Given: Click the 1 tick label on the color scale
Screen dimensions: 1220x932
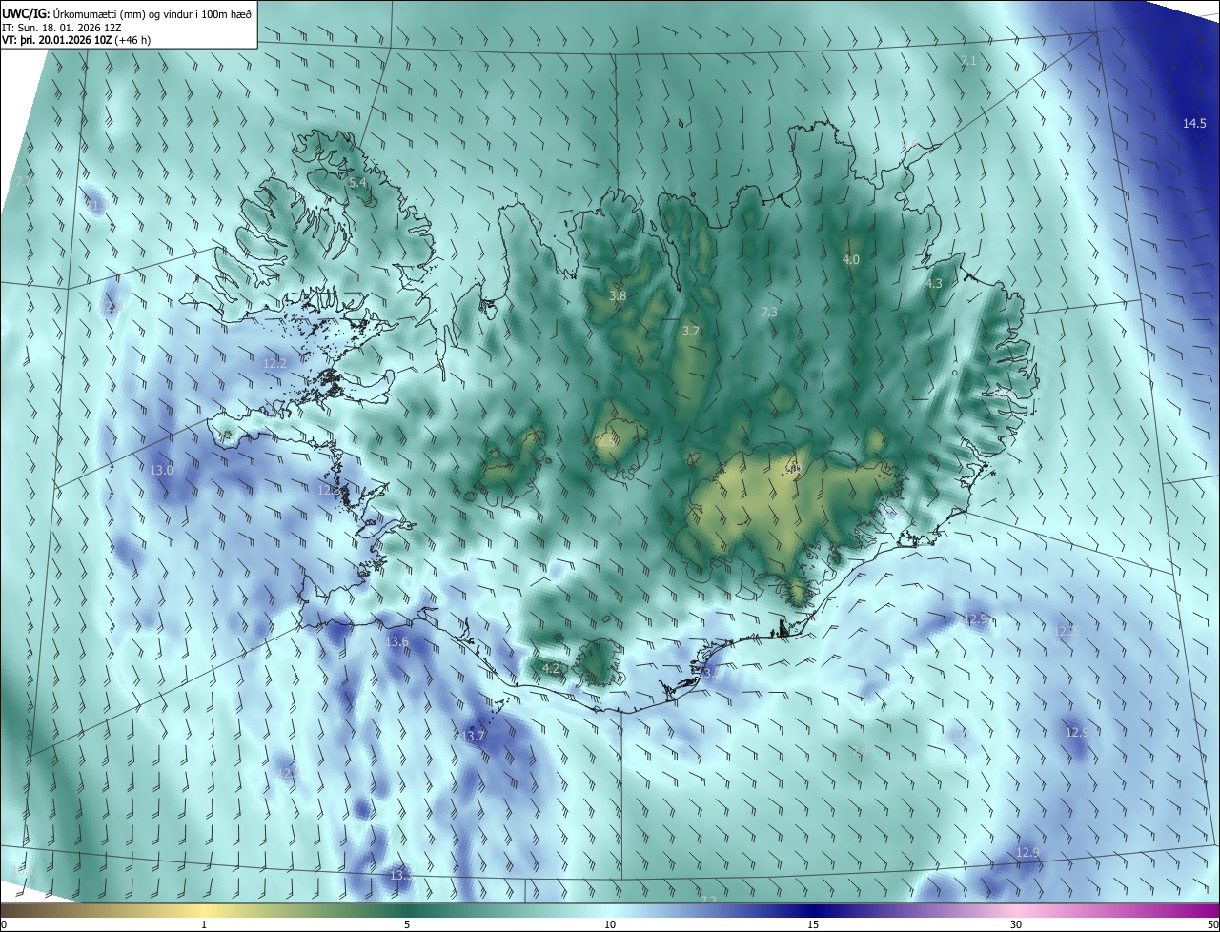Looking at the screenshot, I should point(204,924).
